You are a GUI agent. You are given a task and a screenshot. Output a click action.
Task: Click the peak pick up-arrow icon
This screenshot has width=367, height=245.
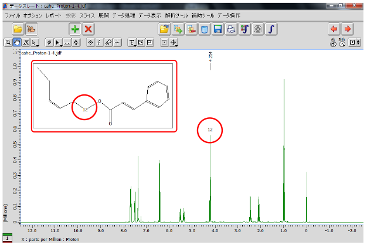coord(76,42)
